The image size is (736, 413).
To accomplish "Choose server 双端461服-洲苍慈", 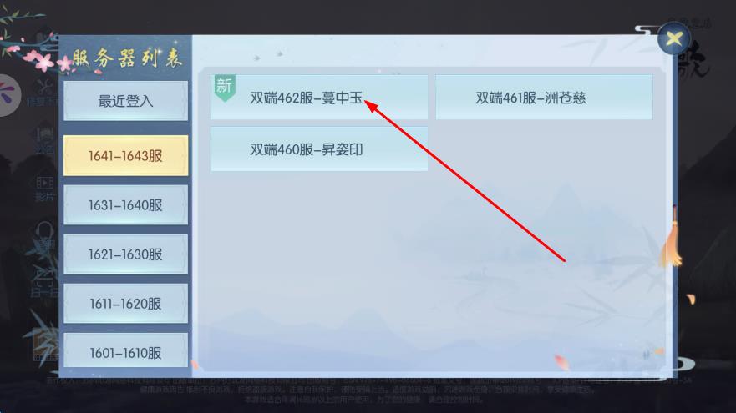I will (x=544, y=98).
